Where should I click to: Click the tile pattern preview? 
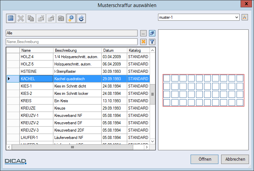pyautogui.click(x=203, y=90)
